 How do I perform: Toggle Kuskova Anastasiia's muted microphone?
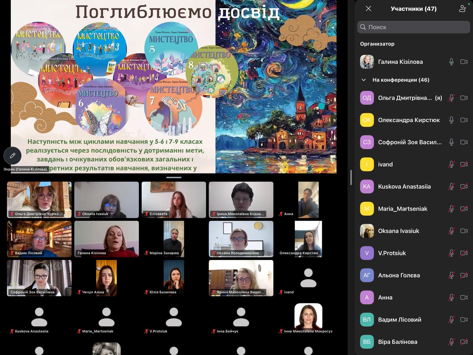pyautogui.click(x=451, y=187)
